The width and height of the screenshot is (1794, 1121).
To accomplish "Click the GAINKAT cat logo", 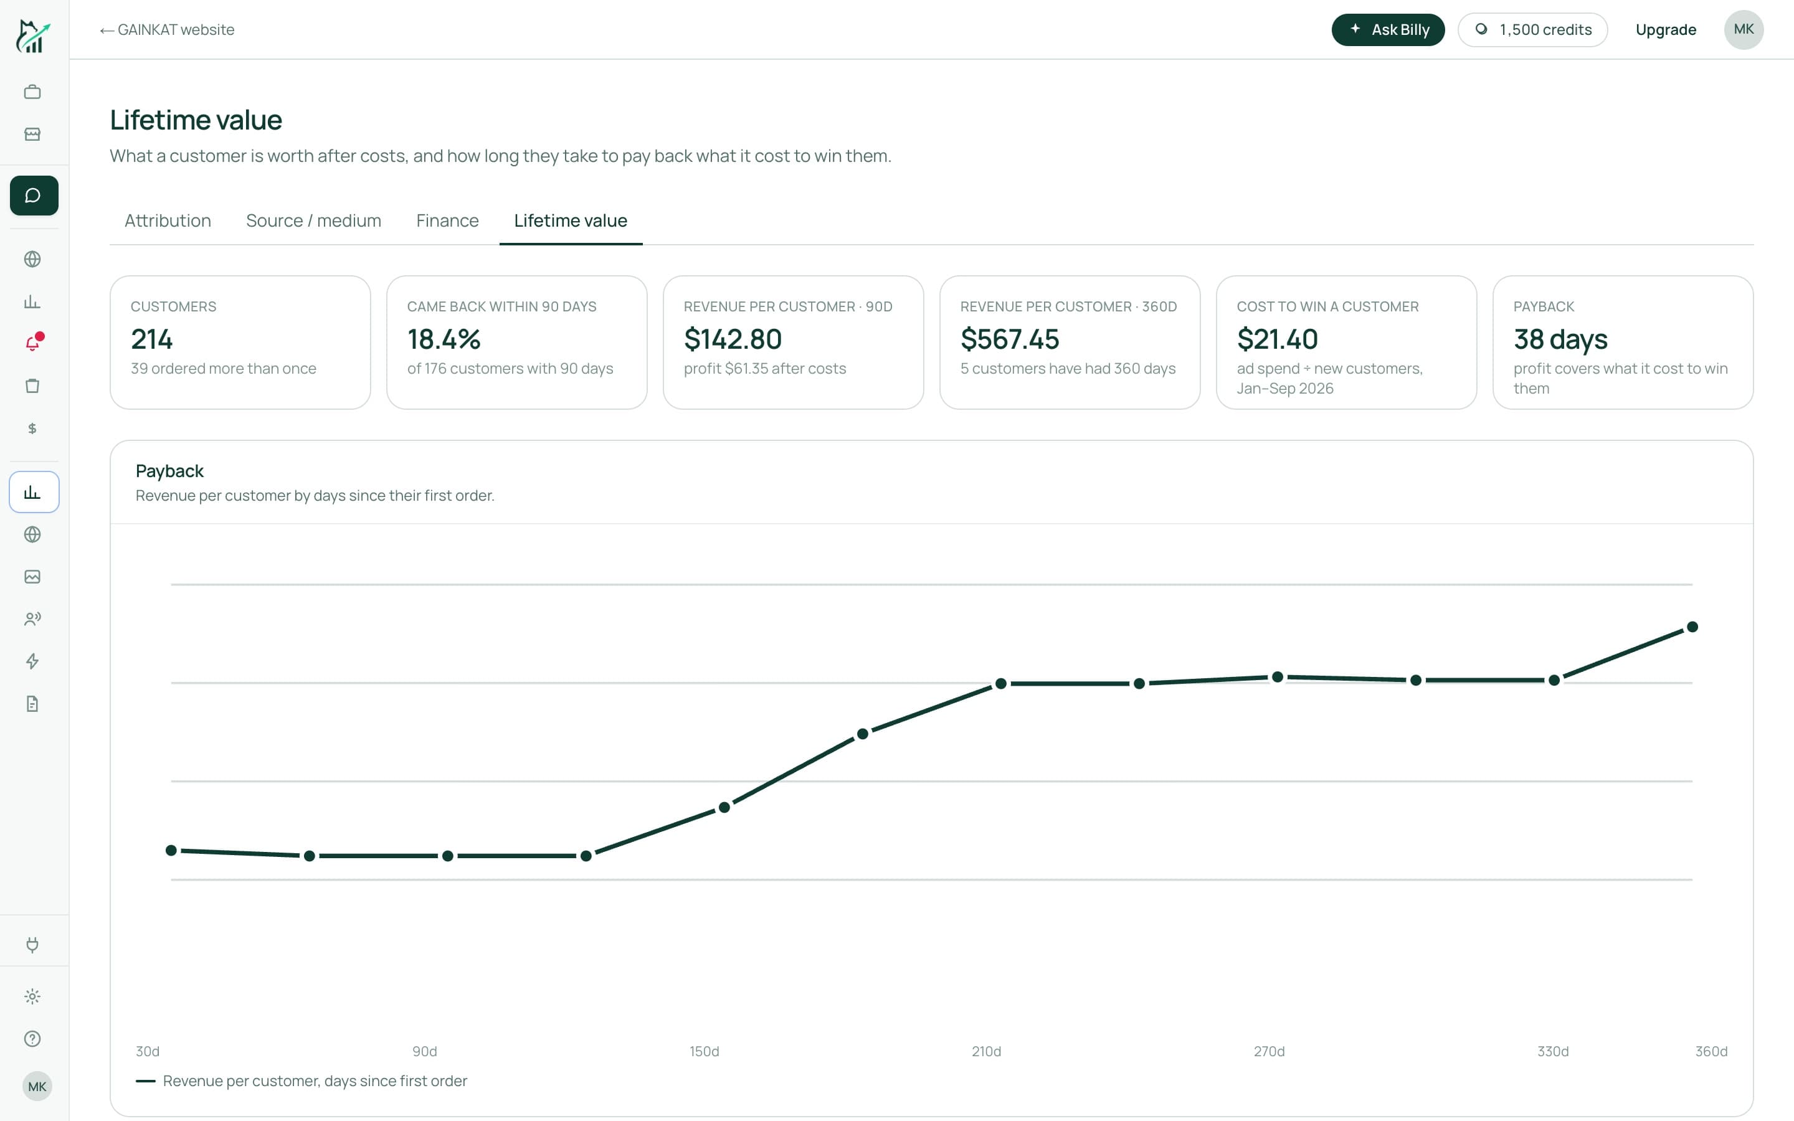I will [x=32, y=35].
